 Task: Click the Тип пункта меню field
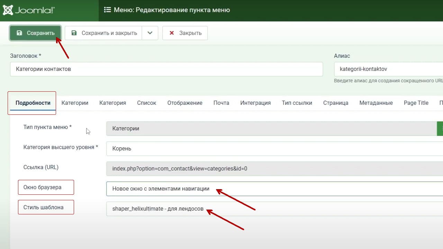tap(272, 129)
